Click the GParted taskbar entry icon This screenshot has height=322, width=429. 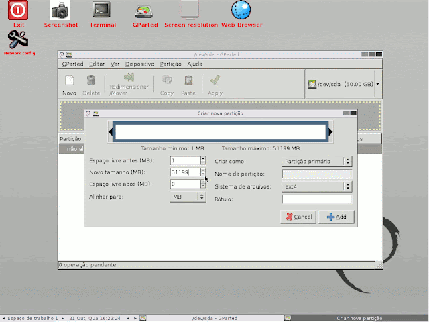coord(143,318)
